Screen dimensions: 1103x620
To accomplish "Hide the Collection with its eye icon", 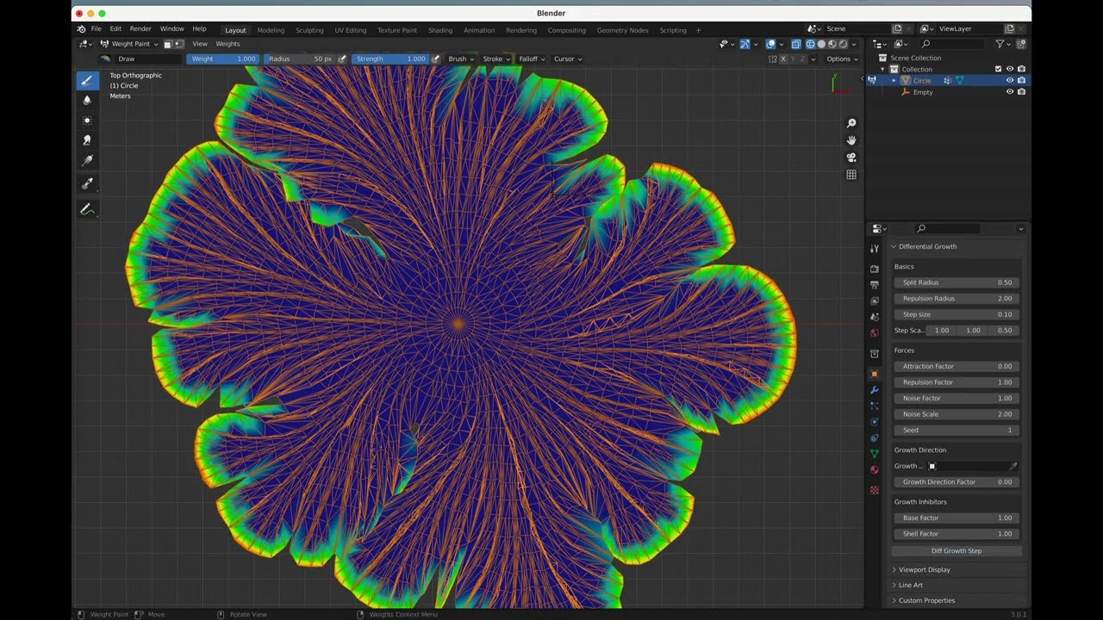I will point(1010,69).
